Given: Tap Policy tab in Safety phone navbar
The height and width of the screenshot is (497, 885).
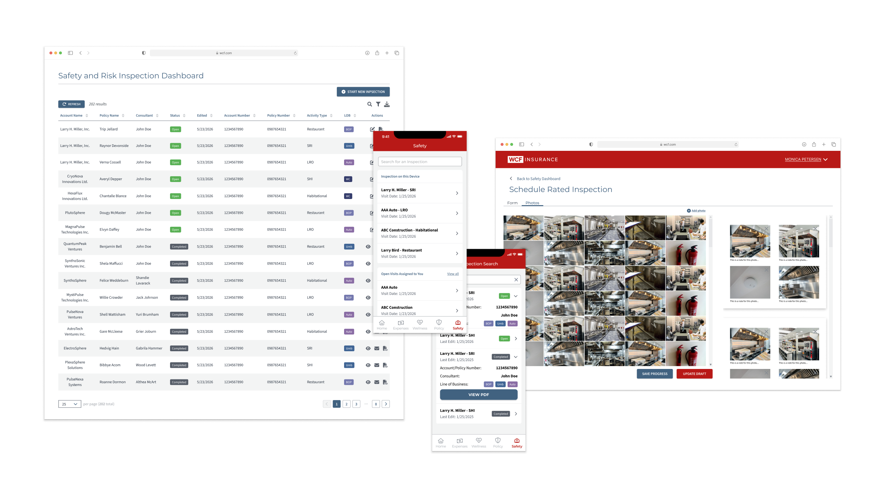Looking at the screenshot, I should (439, 324).
